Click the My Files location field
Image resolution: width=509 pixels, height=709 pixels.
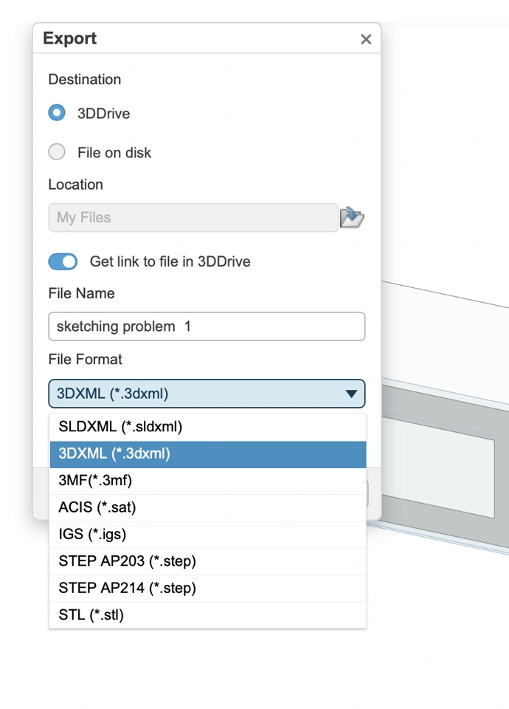[193, 217]
